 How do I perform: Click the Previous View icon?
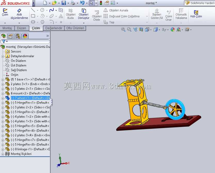[135, 29]
